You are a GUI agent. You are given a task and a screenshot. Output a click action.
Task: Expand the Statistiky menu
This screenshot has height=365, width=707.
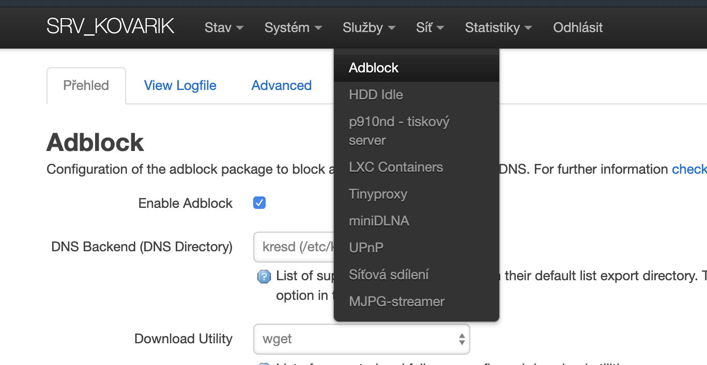(498, 27)
